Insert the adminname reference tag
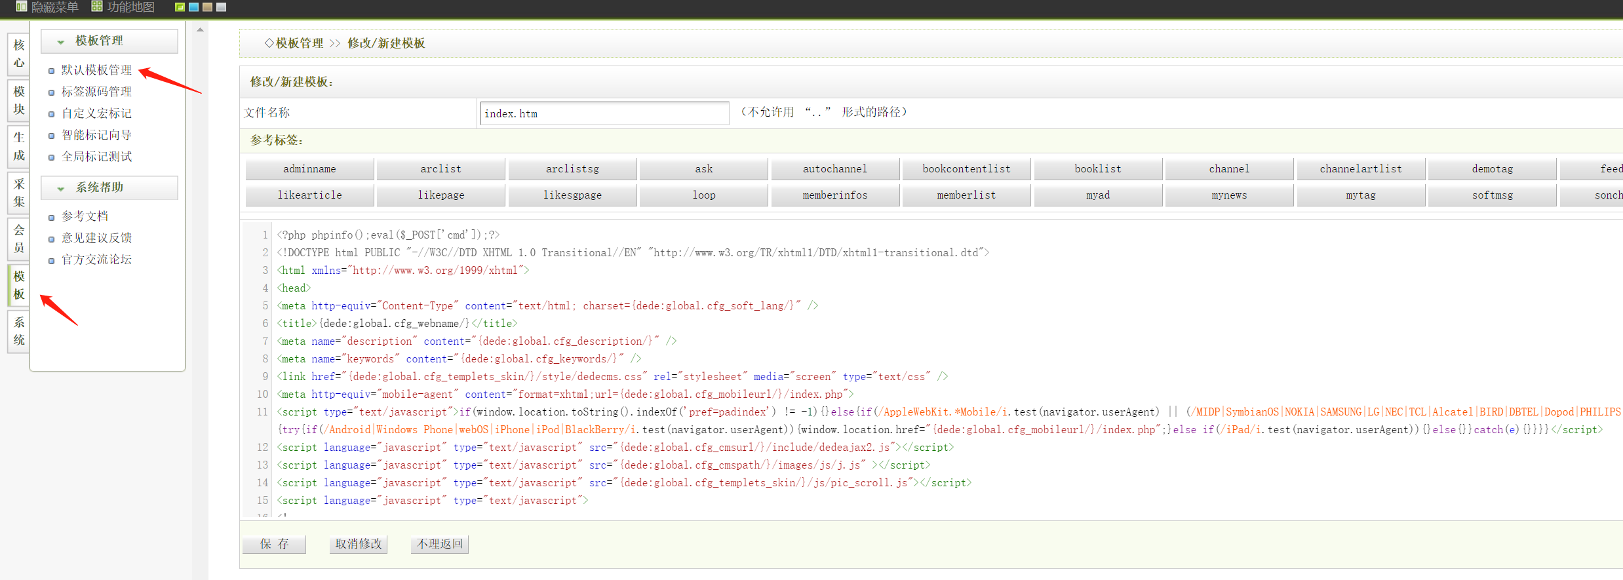This screenshot has width=1623, height=580. point(309,169)
